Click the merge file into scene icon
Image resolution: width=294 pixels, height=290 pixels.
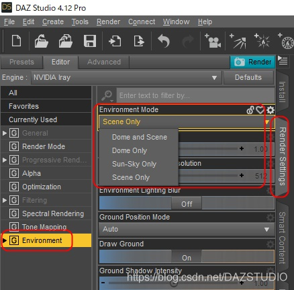coord(66,41)
